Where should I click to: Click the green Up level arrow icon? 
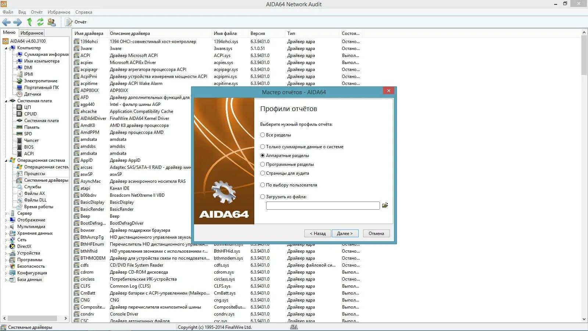tap(29, 22)
